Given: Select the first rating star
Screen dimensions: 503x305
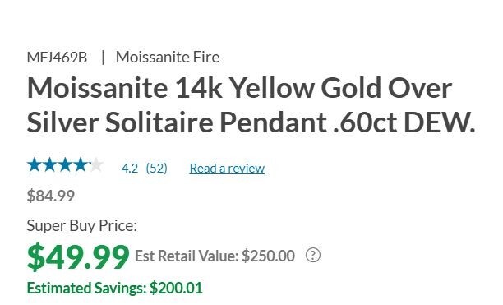Looking at the screenshot, I should 35,165.
